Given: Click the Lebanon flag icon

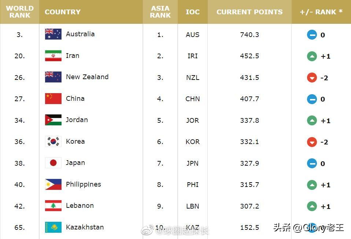Looking at the screenshot, I should click(53, 206).
